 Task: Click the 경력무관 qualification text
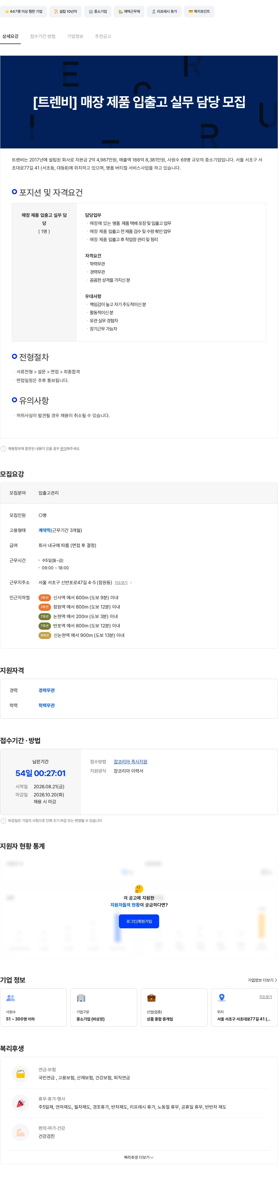point(47,690)
